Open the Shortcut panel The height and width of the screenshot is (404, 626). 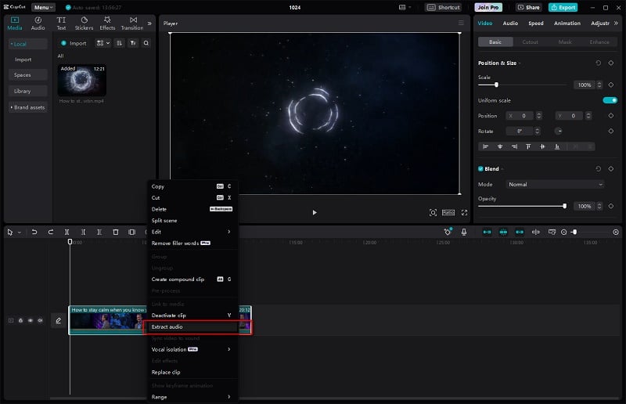(x=443, y=7)
